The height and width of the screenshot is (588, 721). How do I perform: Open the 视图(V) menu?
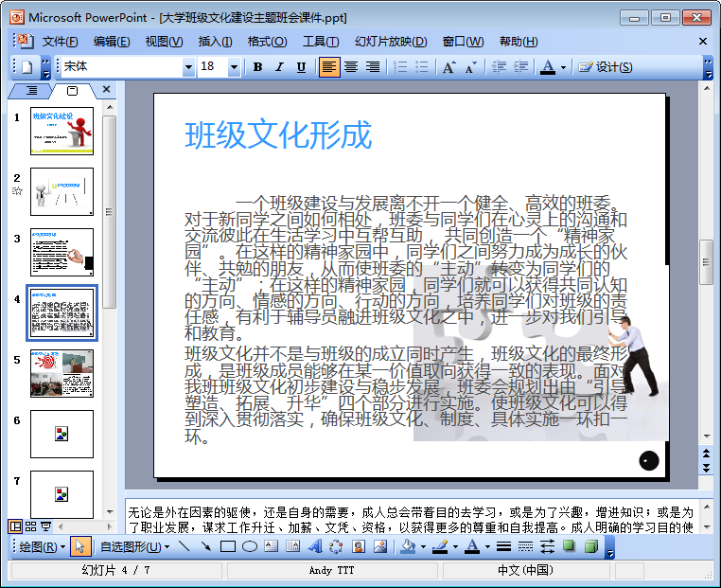pyautogui.click(x=164, y=42)
